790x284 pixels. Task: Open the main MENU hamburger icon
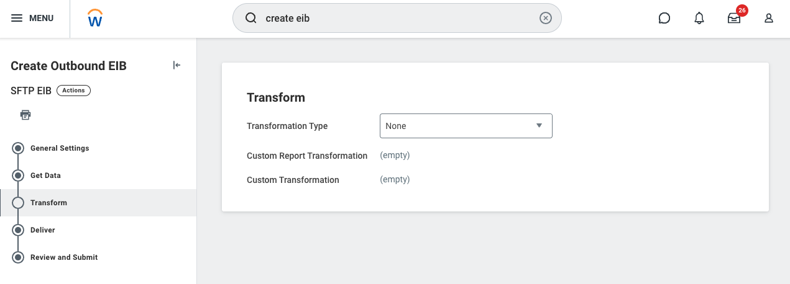(x=17, y=18)
